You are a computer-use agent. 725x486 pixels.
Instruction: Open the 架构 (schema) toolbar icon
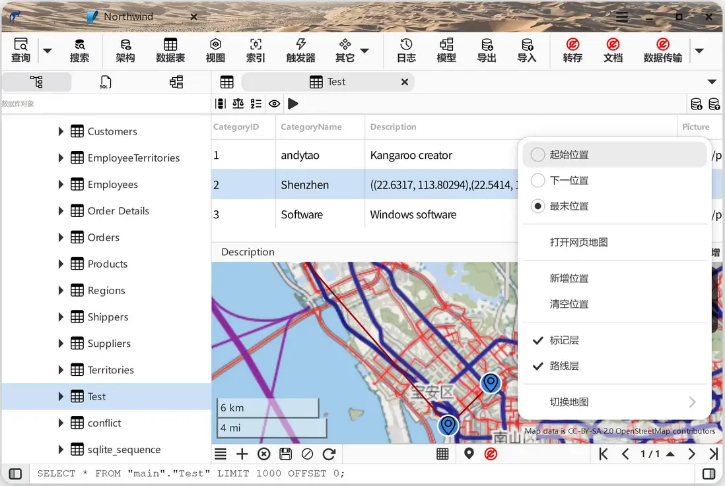(x=125, y=50)
